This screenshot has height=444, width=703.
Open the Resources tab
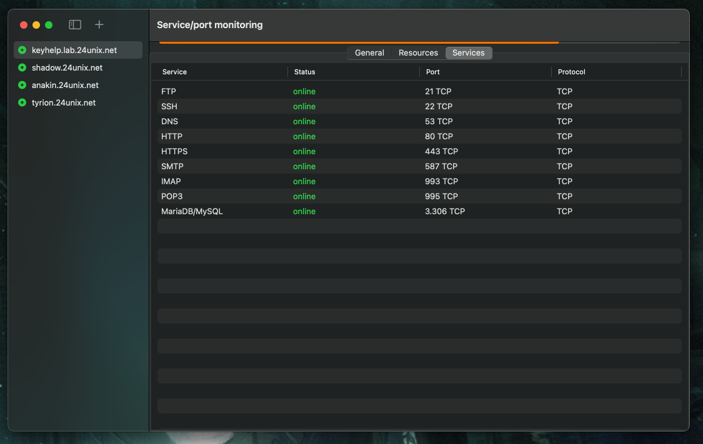coord(418,53)
